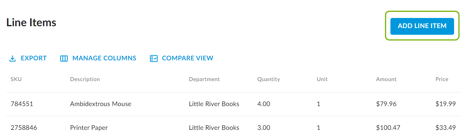Click the Price column header
This screenshot has height=139, width=469.
click(x=442, y=79)
